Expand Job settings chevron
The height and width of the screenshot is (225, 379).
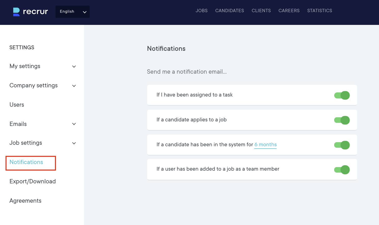74,143
